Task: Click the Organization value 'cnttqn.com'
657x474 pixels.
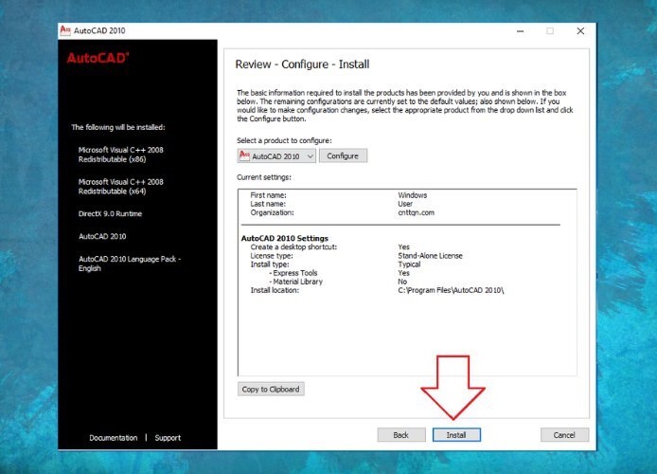Action: pos(417,212)
